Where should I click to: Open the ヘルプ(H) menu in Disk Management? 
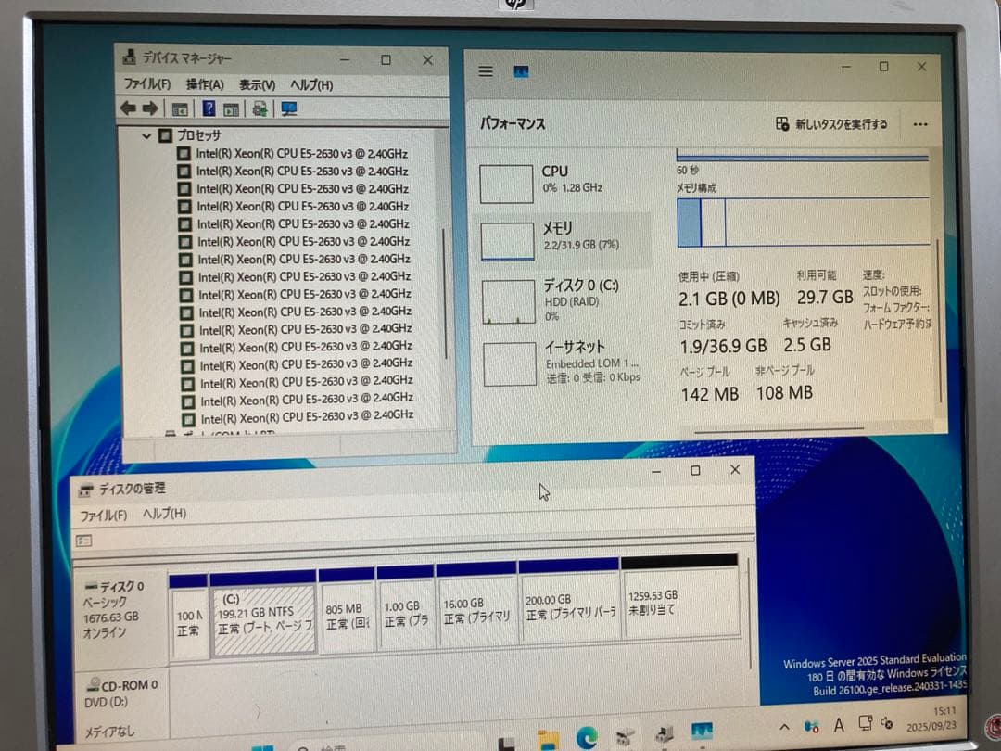tap(164, 514)
